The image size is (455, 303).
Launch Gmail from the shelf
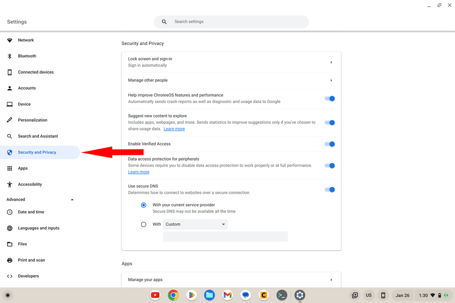[227, 295]
